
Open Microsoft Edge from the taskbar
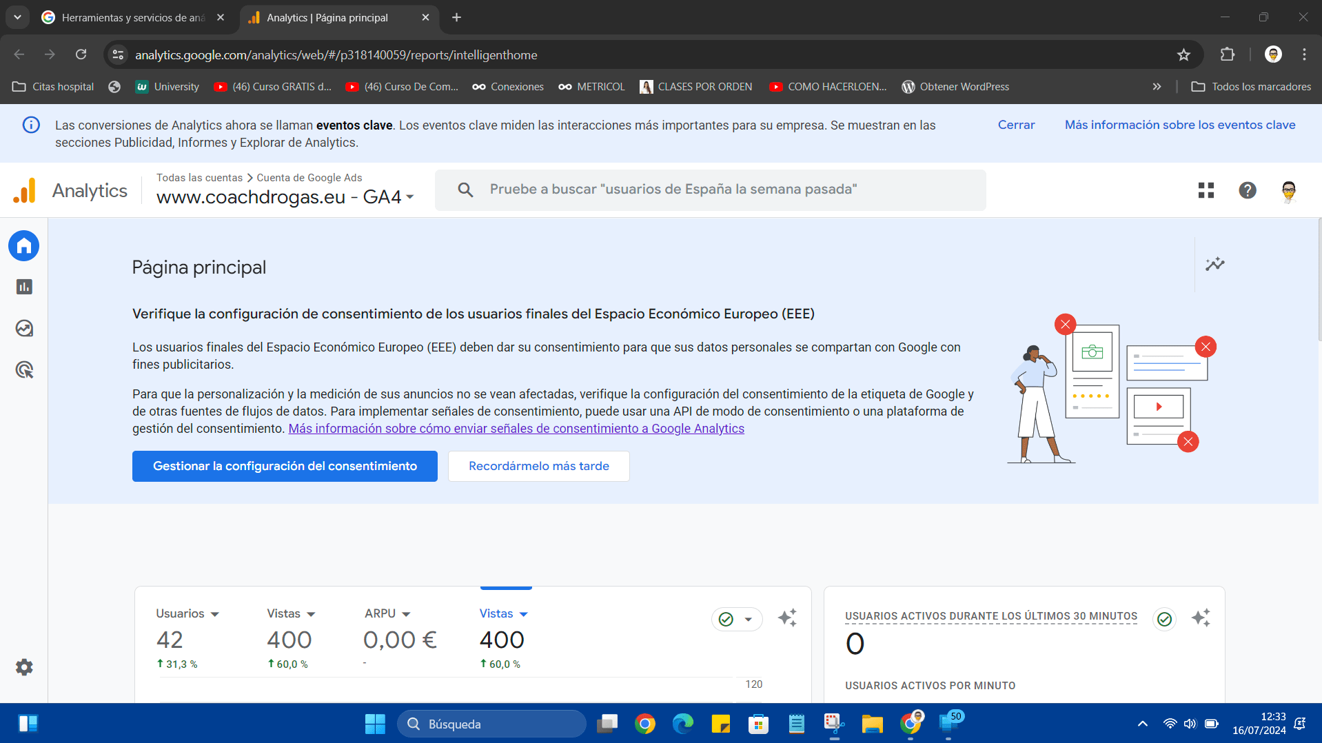pos(682,724)
